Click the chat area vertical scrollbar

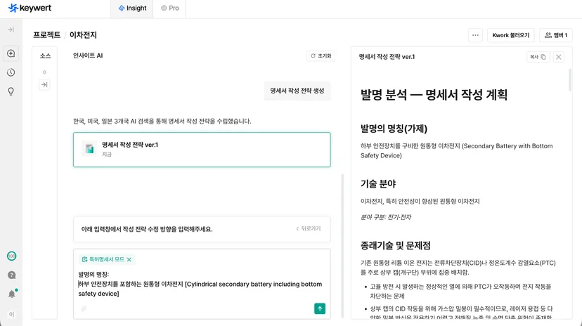coord(342,244)
